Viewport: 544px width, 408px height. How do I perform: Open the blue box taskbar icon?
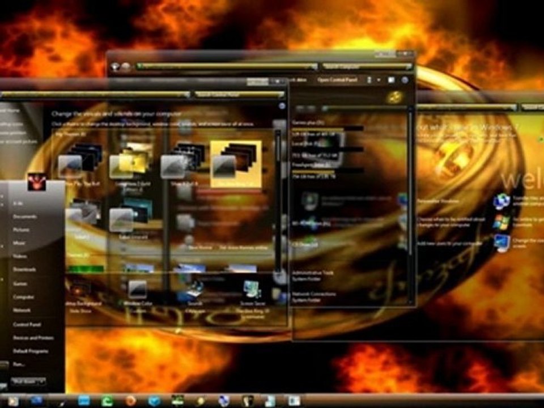[x=154, y=401]
